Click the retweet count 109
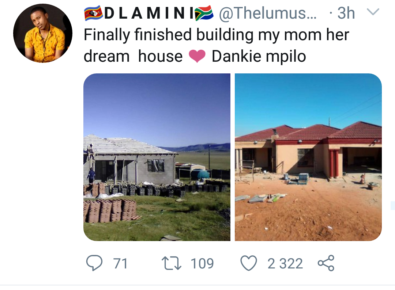The image size is (395, 290). [202, 263]
